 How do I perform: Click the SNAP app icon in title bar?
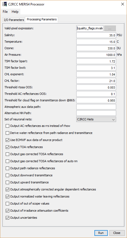click(5, 4)
